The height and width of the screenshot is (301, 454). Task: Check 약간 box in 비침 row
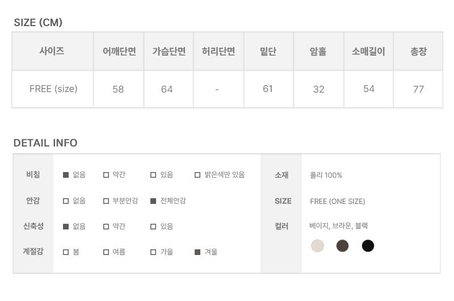click(x=106, y=175)
